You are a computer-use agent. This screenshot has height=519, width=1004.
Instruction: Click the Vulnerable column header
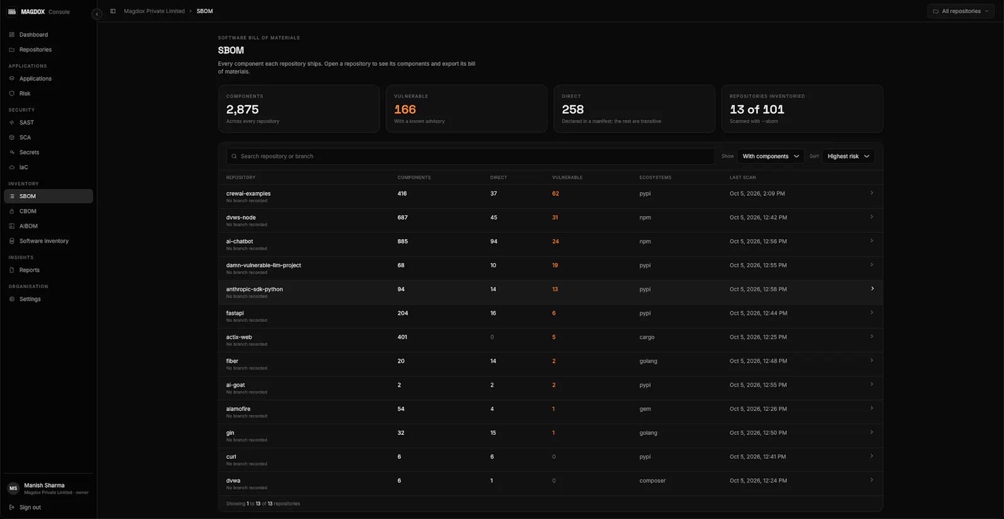point(567,178)
